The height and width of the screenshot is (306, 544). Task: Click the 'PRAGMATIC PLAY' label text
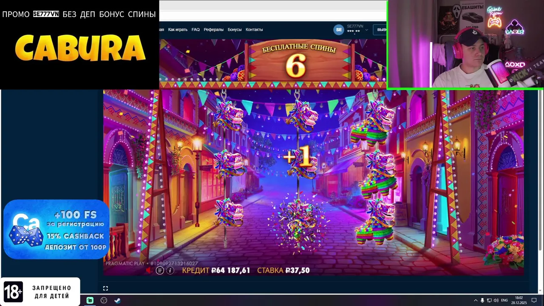125,263
